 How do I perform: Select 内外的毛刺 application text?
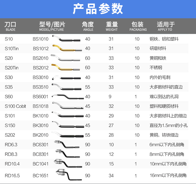coord(160,78)
